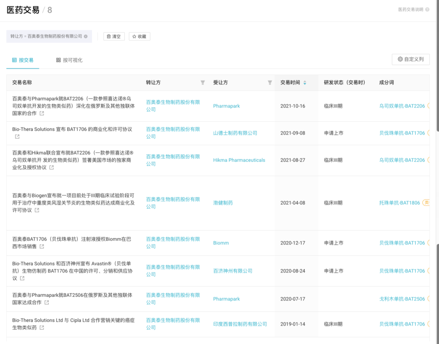The width and height of the screenshot is (439, 344).
Task: Filter the 转让方 column
Action: 203,82
